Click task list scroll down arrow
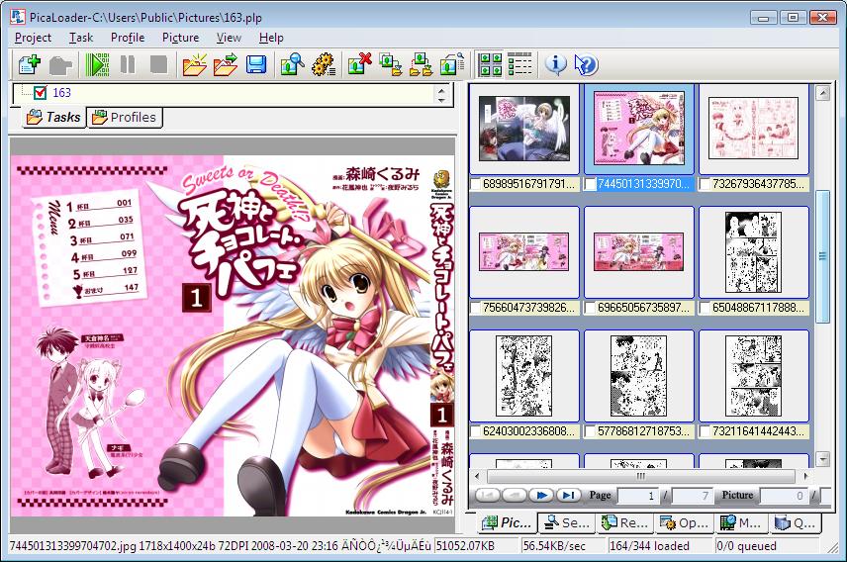Image resolution: width=847 pixels, height=562 pixels. pos(442,99)
